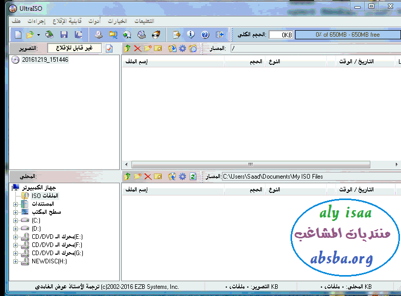401x296 pixels.
Task: Expand the CD/DVD (E:) drive node
Action: coord(15,237)
